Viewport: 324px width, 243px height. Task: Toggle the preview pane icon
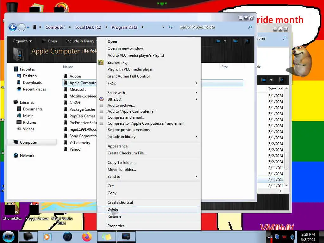tap(235, 41)
